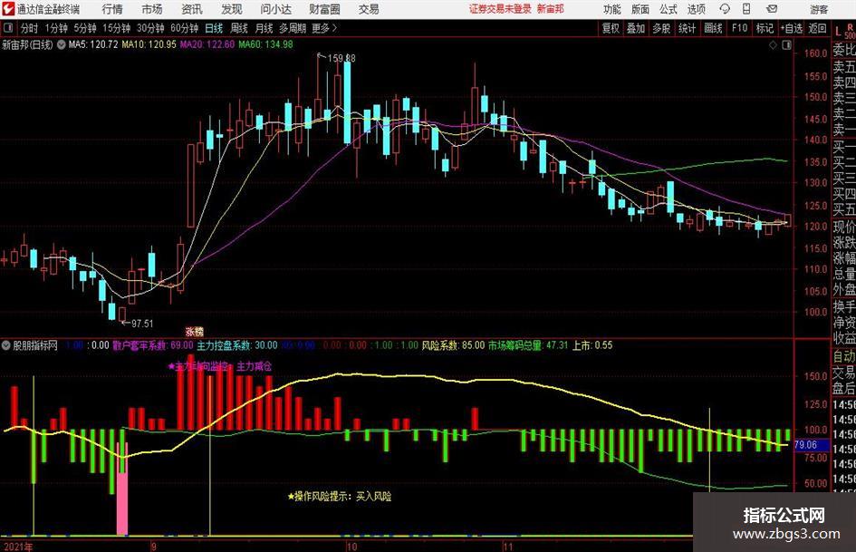
Task: Click the 证券交易未登录 login link
Action: (500, 9)
